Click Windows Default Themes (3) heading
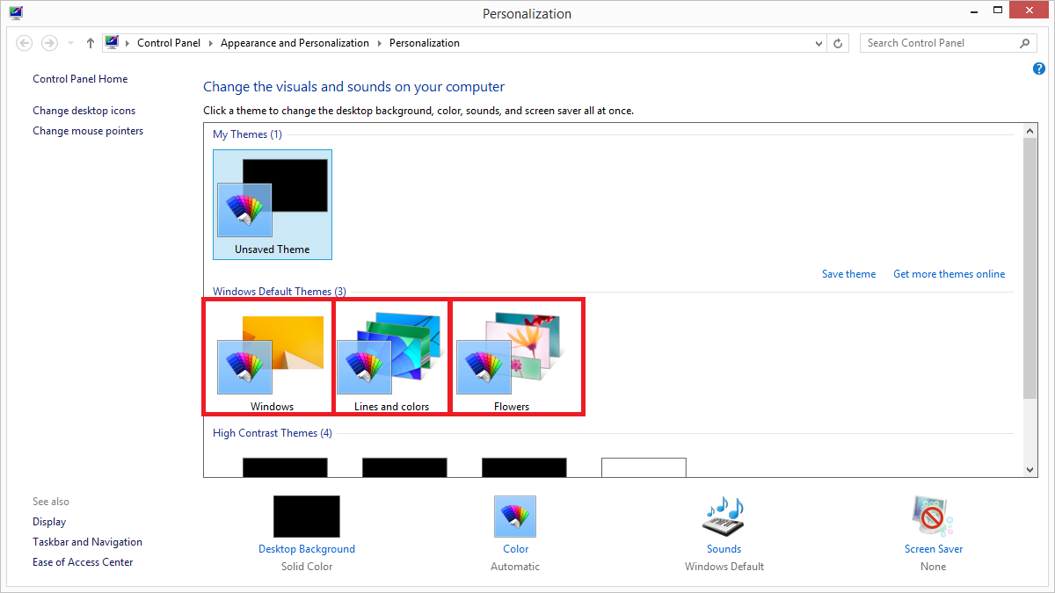Screen dimensions: 1055x593 (x=280, y=292)
